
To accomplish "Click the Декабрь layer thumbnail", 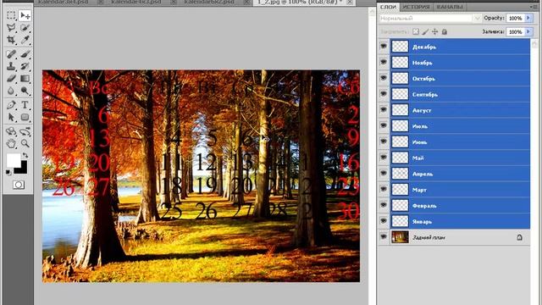I will (x=400, y=47).
